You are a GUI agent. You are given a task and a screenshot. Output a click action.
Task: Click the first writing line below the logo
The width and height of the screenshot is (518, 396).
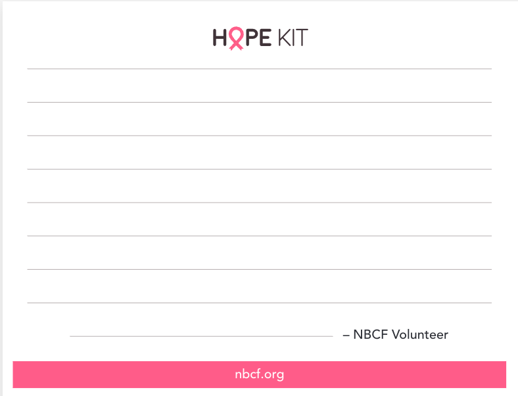(259, 68)
